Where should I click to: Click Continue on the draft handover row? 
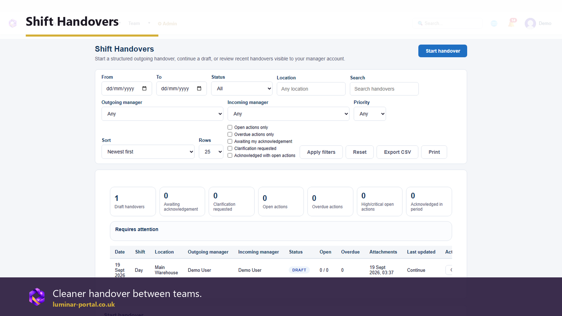coord(416,270)
